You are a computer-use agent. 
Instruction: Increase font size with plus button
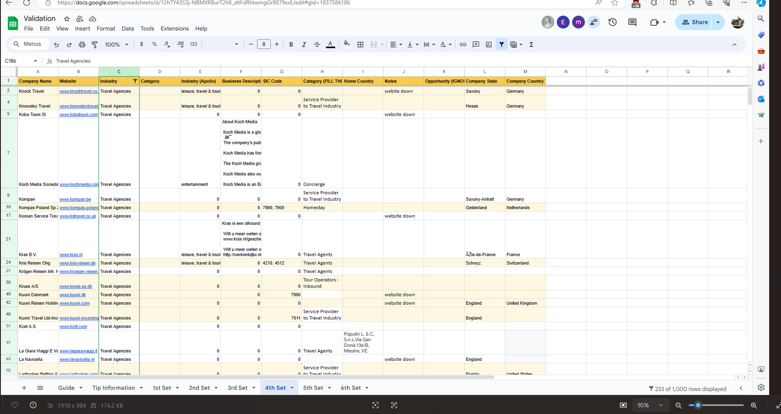[x=277, y=44]
